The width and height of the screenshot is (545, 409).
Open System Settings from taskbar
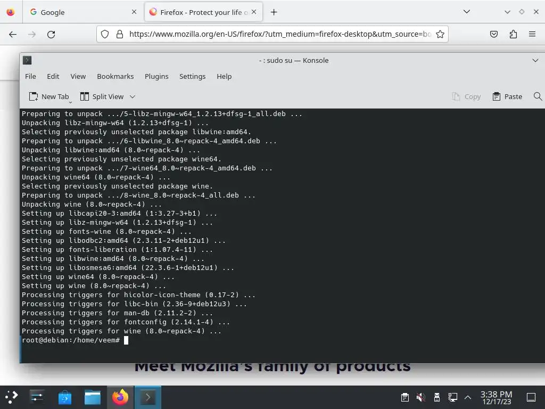pyautogui.click(x=37, y=397)
